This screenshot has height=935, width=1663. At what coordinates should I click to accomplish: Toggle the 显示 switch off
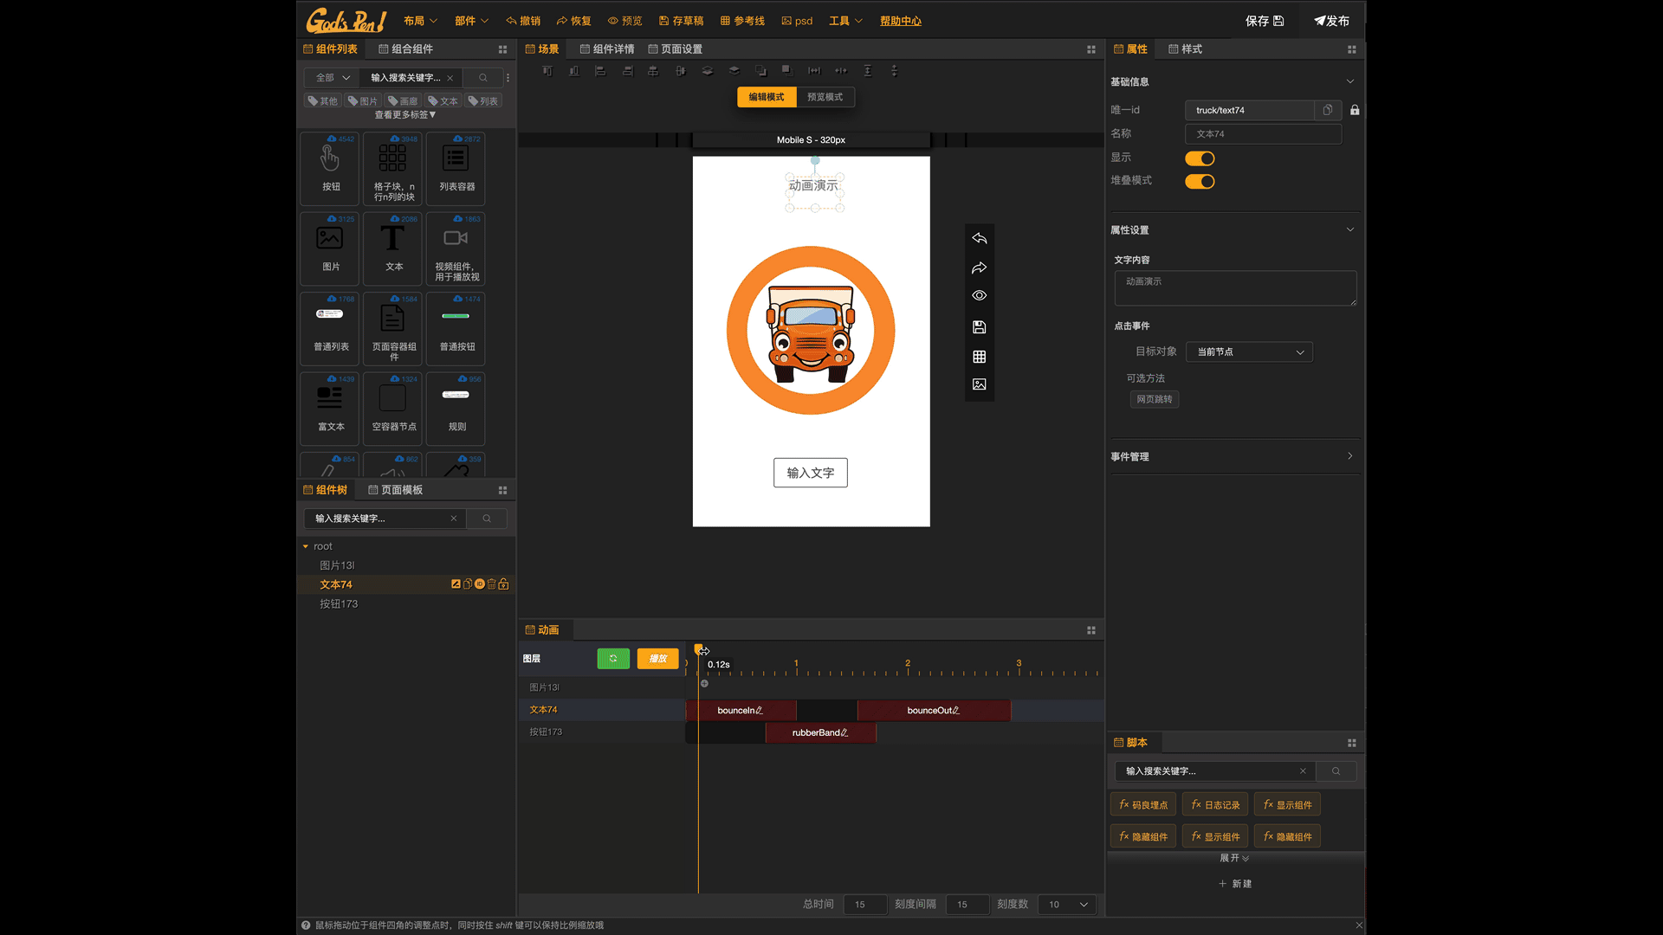[1200, 158]
